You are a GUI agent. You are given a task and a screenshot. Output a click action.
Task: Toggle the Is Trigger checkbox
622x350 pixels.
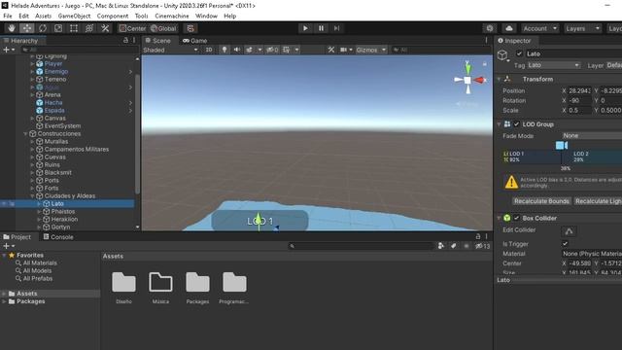click(565, 244)
